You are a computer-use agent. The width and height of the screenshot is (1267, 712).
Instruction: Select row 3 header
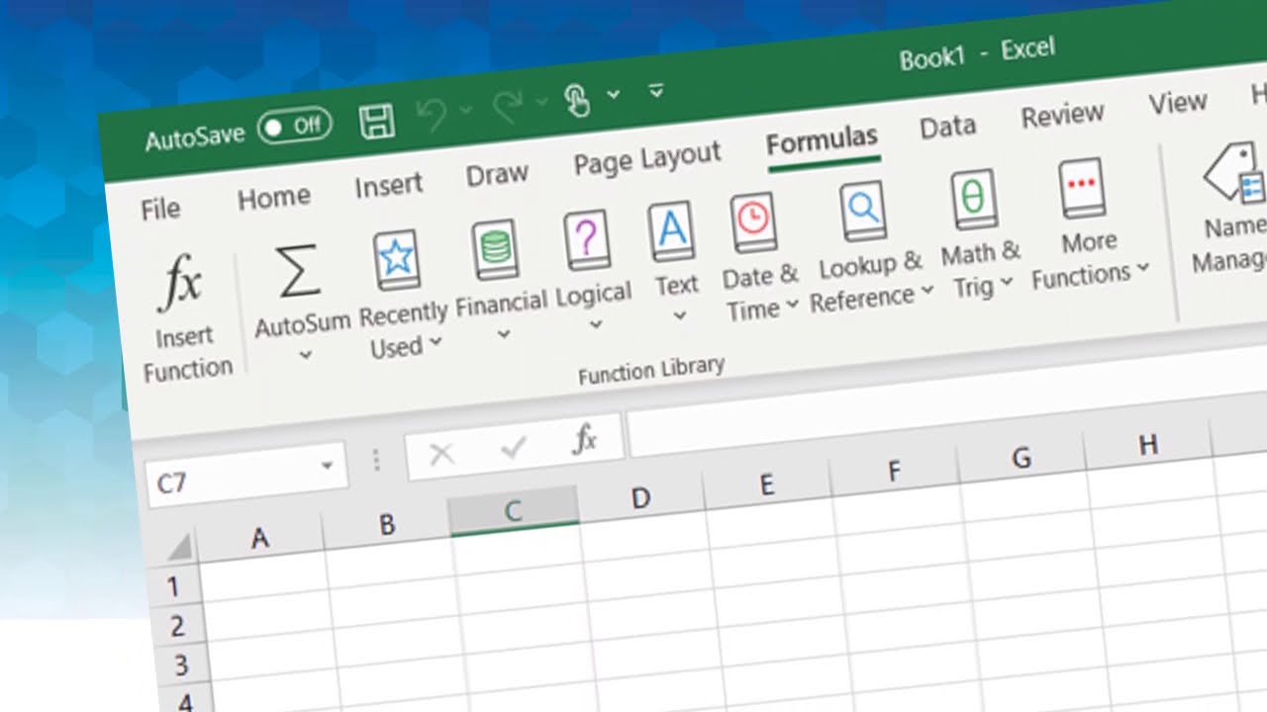point(181,665)
